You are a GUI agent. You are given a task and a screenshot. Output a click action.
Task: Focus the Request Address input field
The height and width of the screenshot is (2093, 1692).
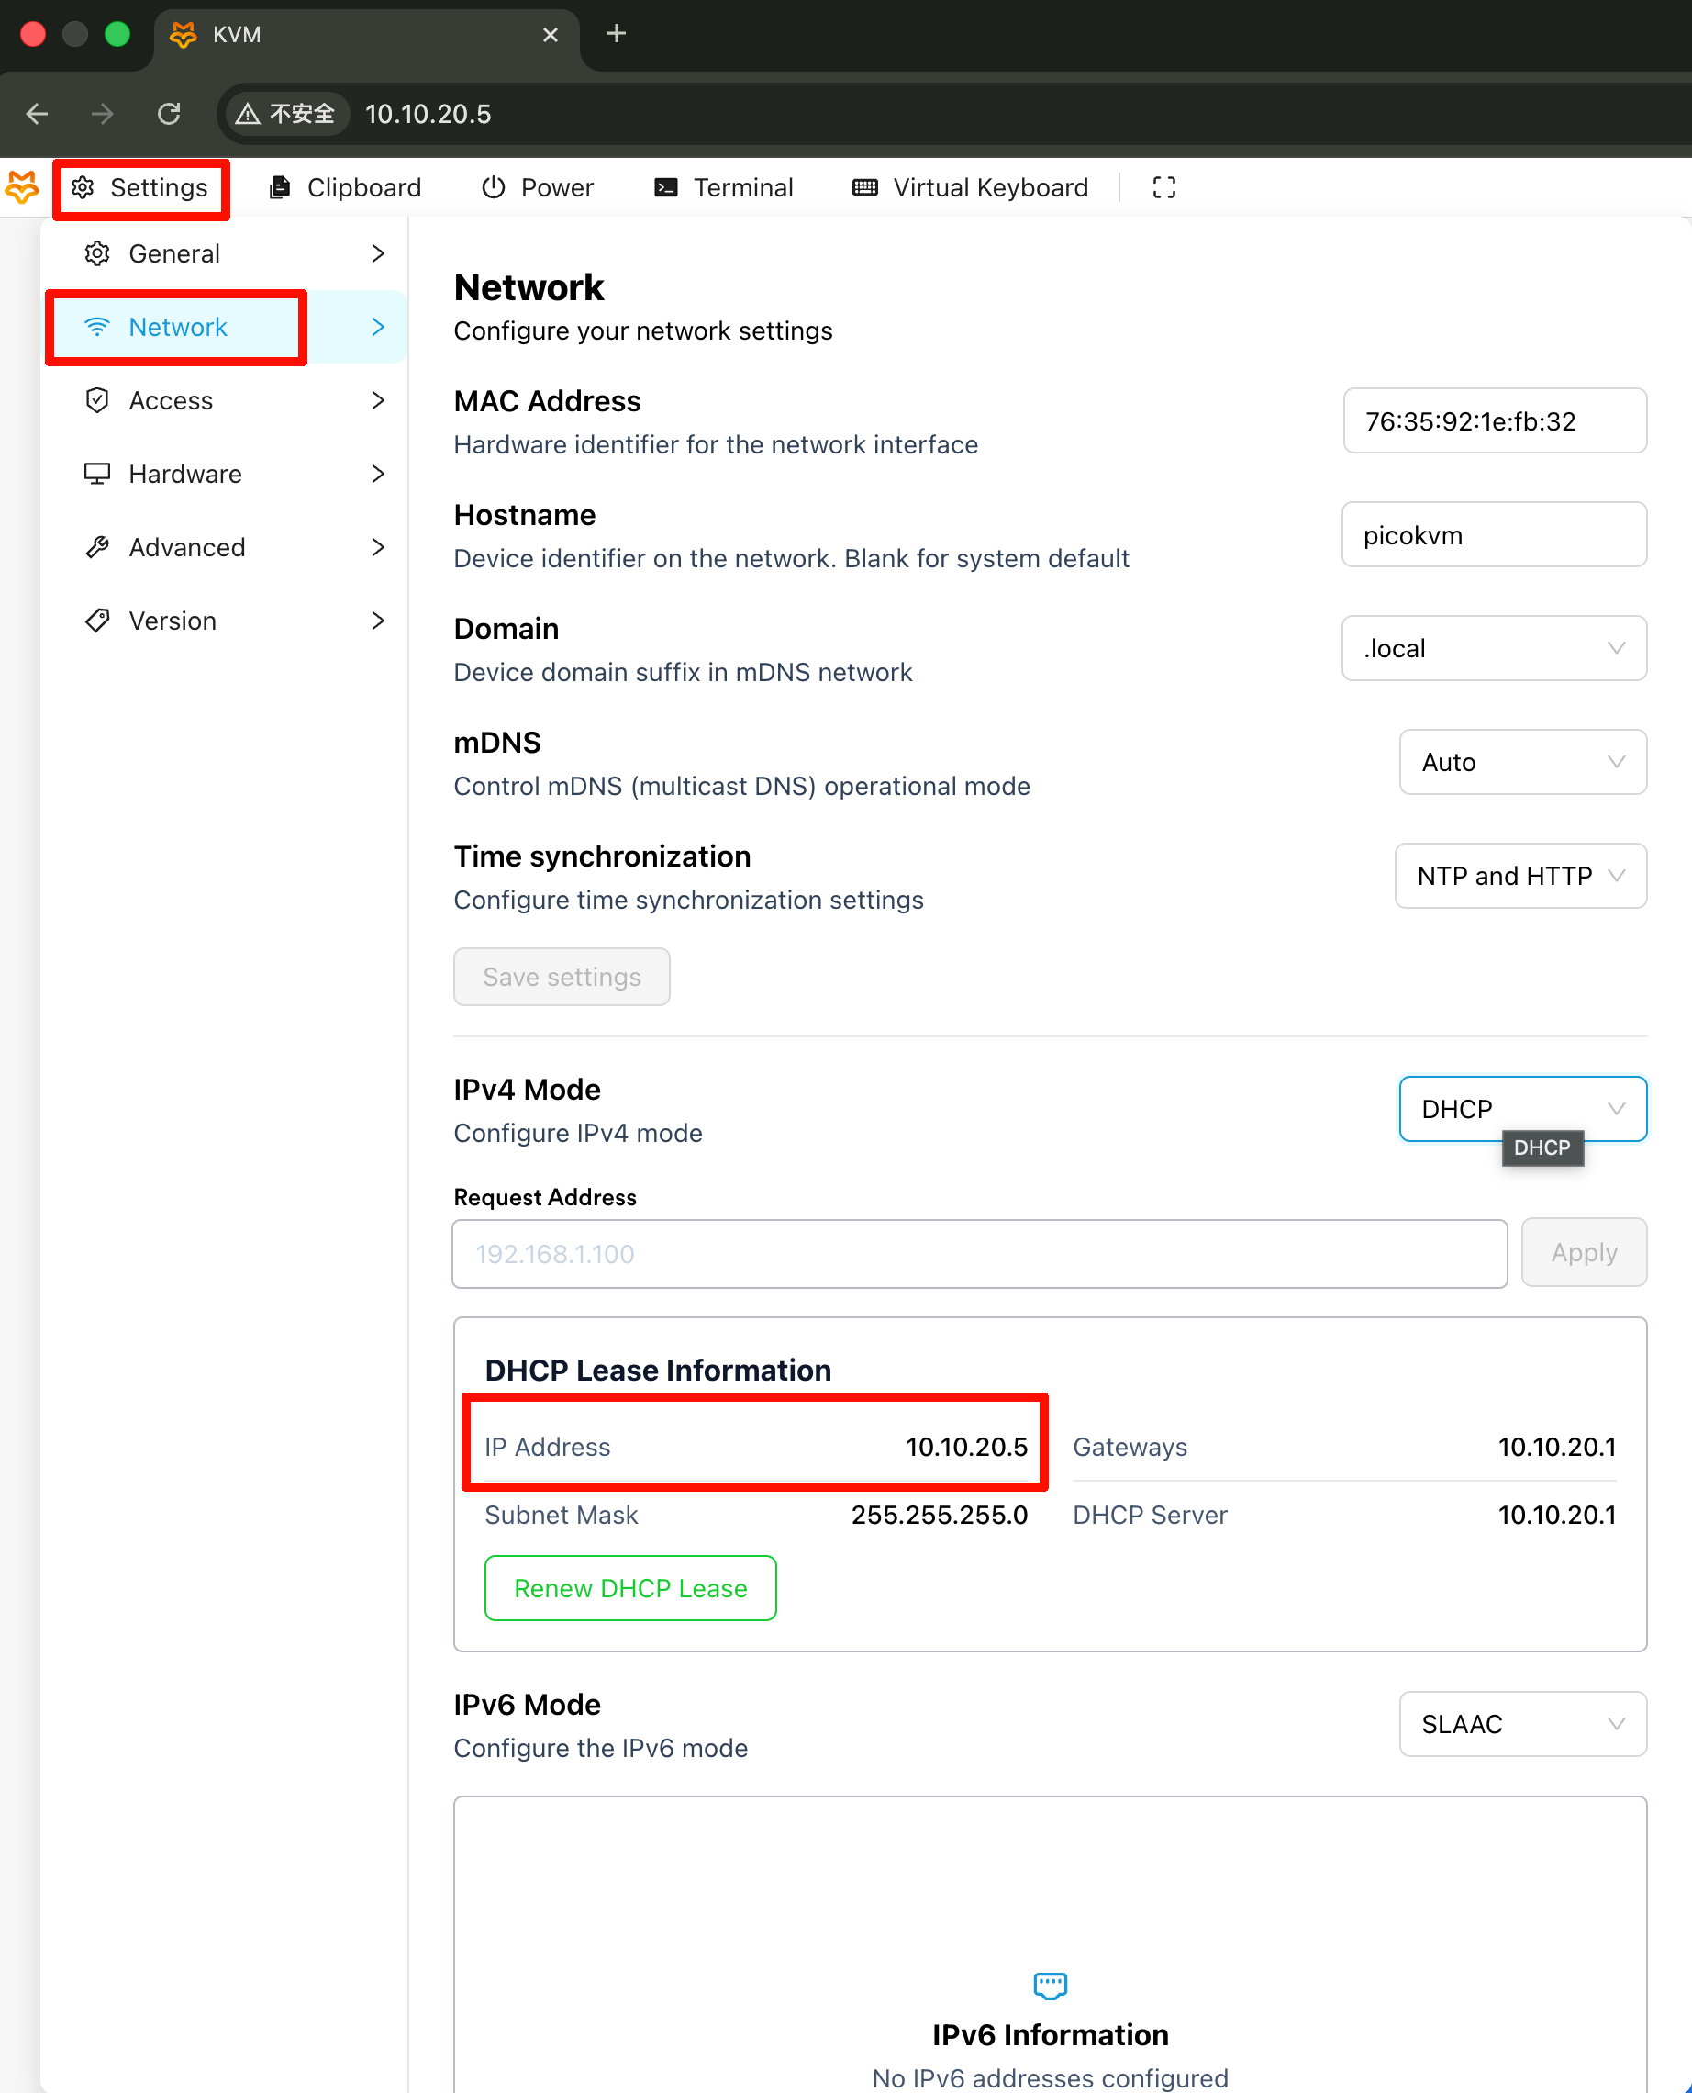(x=978, y=1254)
